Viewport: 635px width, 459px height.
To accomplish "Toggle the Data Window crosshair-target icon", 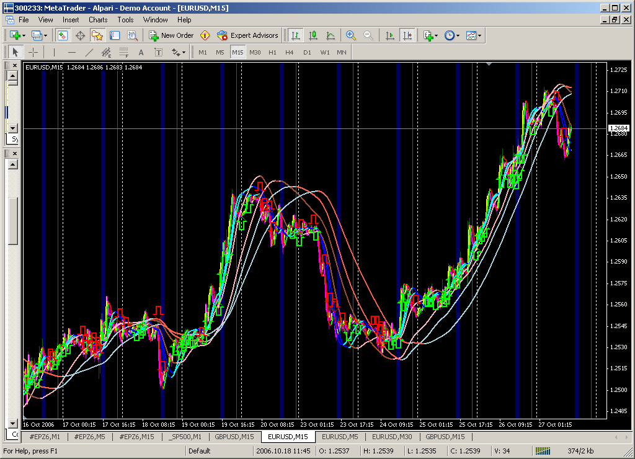I will coord(80,35).
